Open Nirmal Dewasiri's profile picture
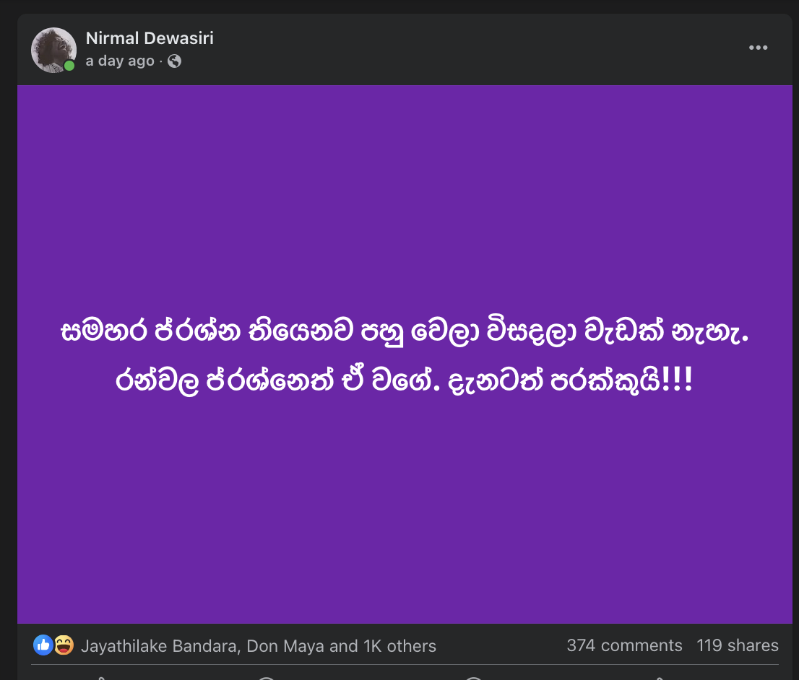799x680 pixels. [53, 50]
